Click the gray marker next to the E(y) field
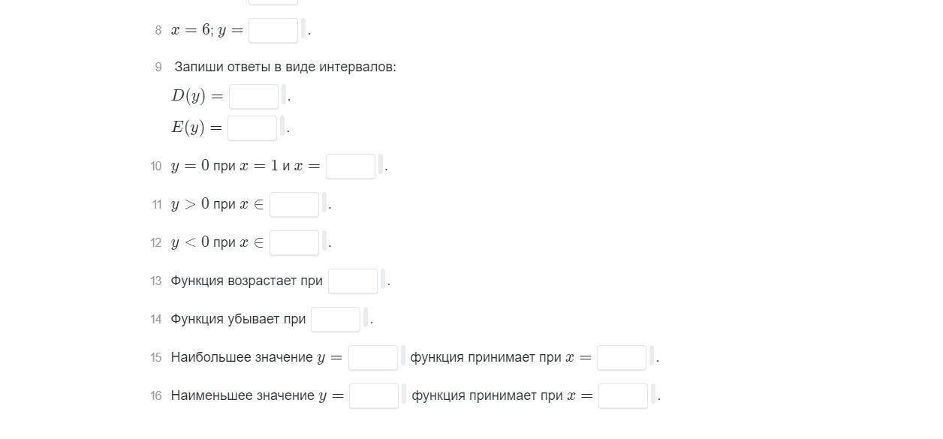The width and height of the screenshot is (943, 439). (282, 126)
